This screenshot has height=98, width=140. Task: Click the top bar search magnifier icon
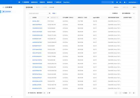[x=112, y=2]
